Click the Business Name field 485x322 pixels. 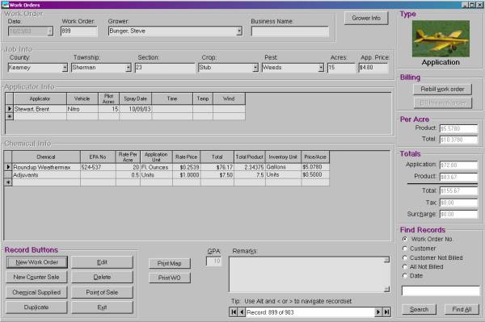pyautogui.click(x=290, y=31)
